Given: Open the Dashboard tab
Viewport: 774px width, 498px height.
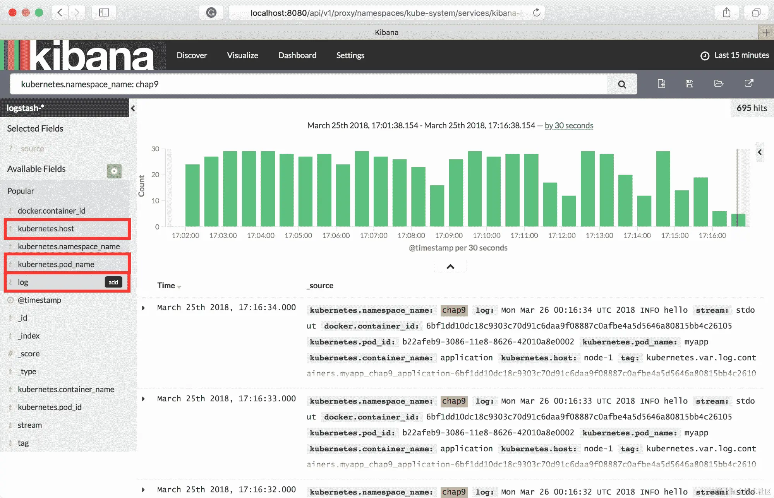Looking at the screenshot, I should (x=297, y=55).
